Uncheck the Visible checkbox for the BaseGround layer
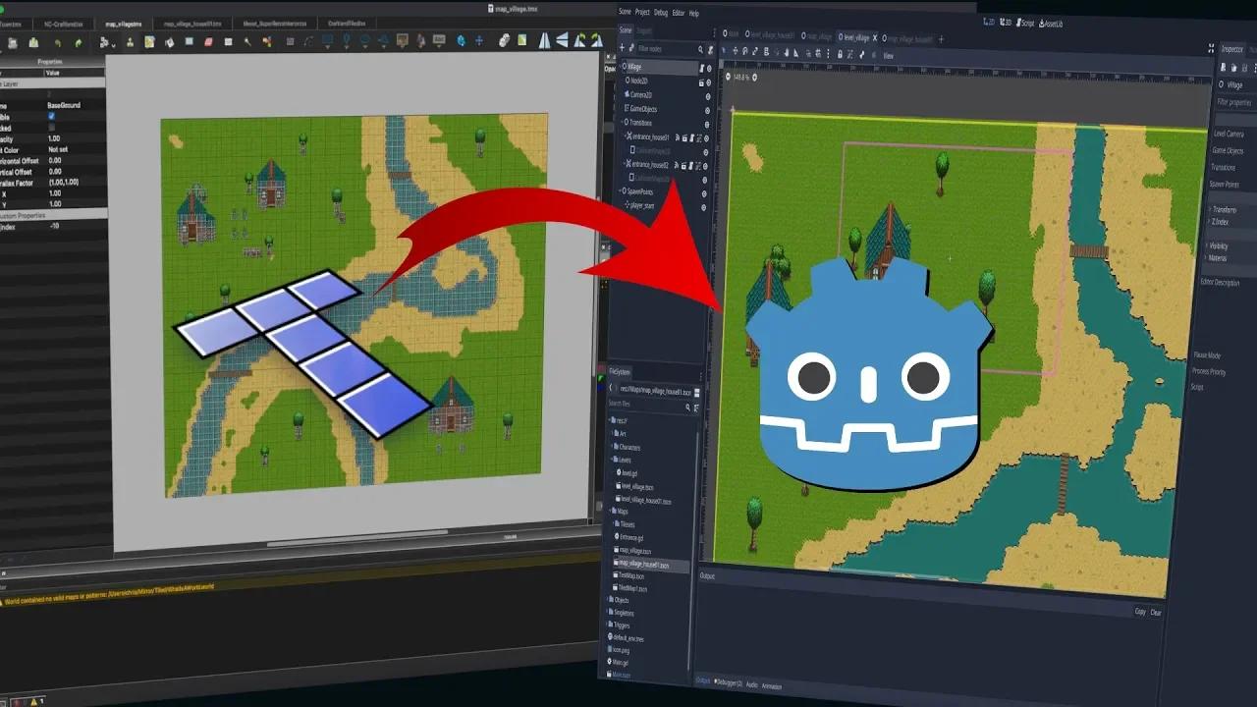The image size is (1257, 707). (x=51, y=116)
